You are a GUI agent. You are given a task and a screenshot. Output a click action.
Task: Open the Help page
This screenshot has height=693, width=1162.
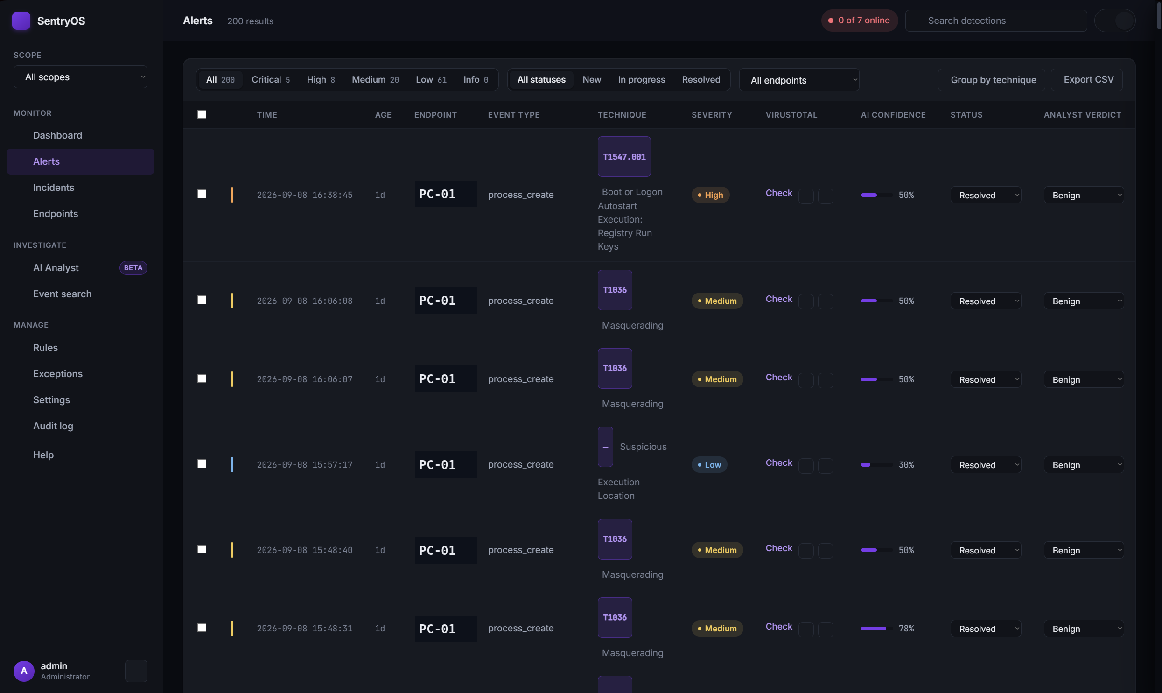[80, 455]
